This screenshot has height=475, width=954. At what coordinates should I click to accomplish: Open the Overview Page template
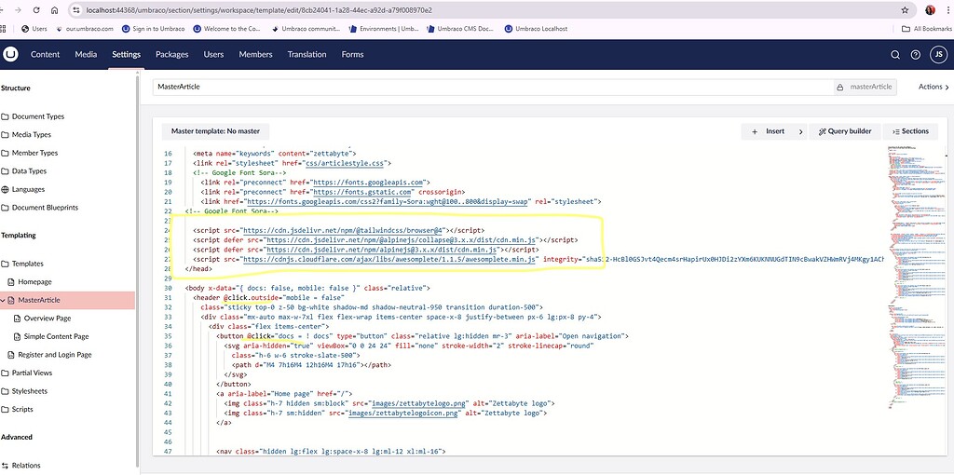pos(48,319)
